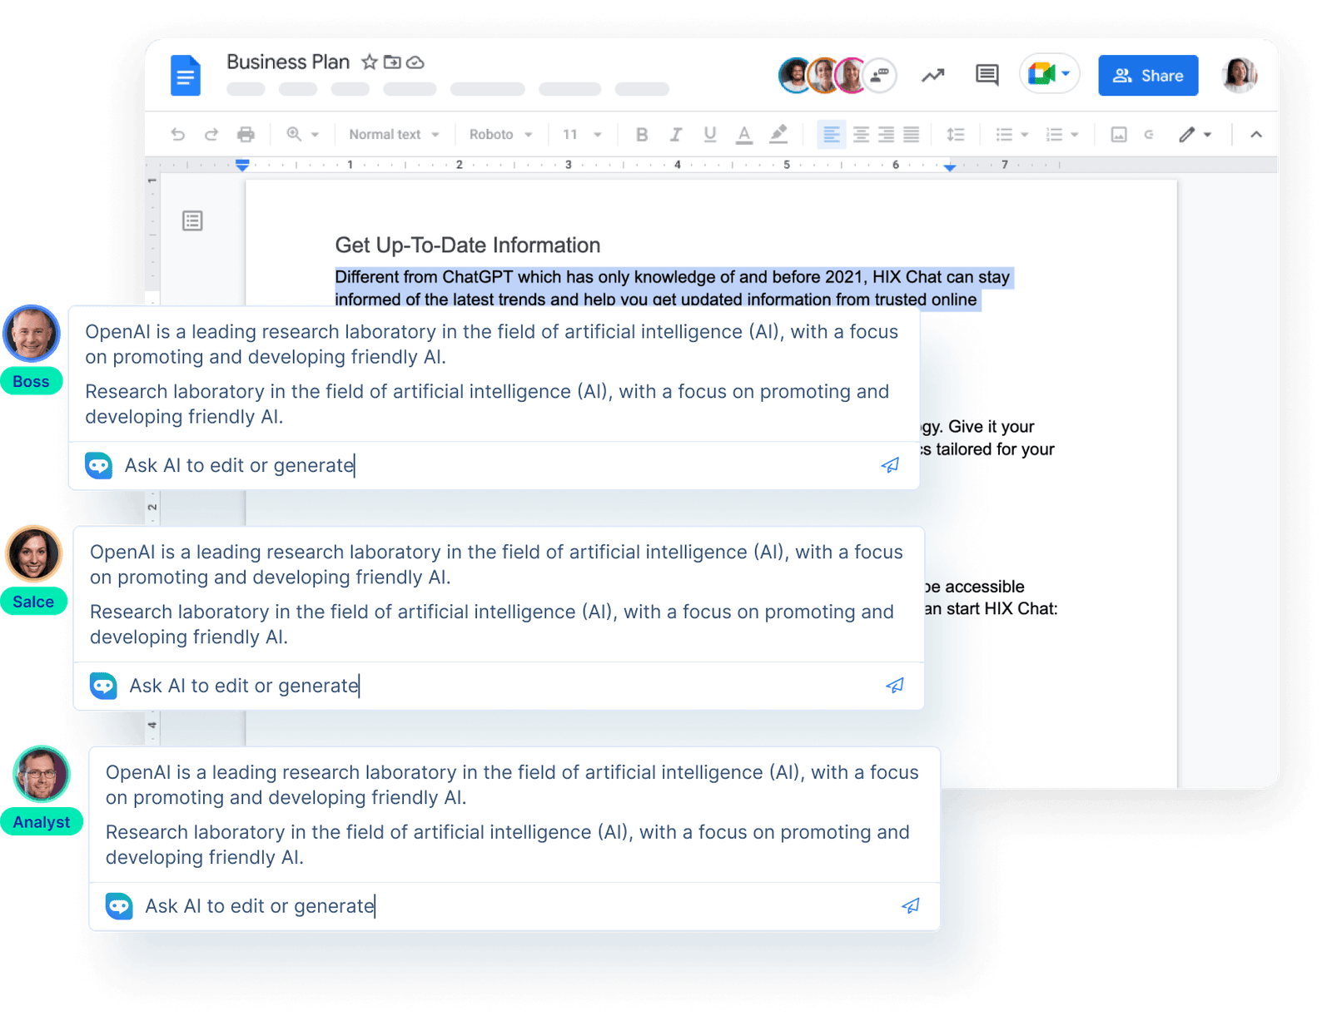Click the Salce profile photo
This screenshot has width=1332, height=1021.
point(34,554)
